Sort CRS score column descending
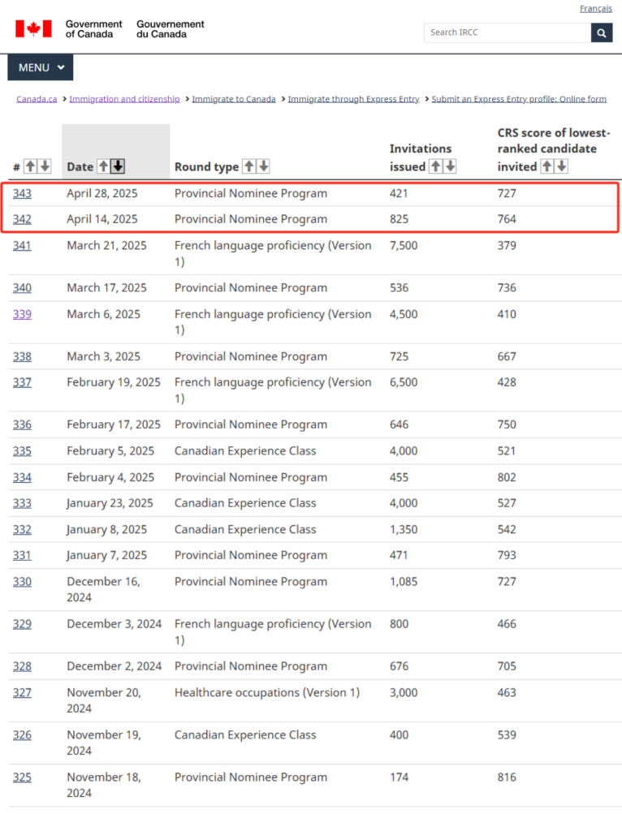622x831 pixels. (x=561, y=166)
